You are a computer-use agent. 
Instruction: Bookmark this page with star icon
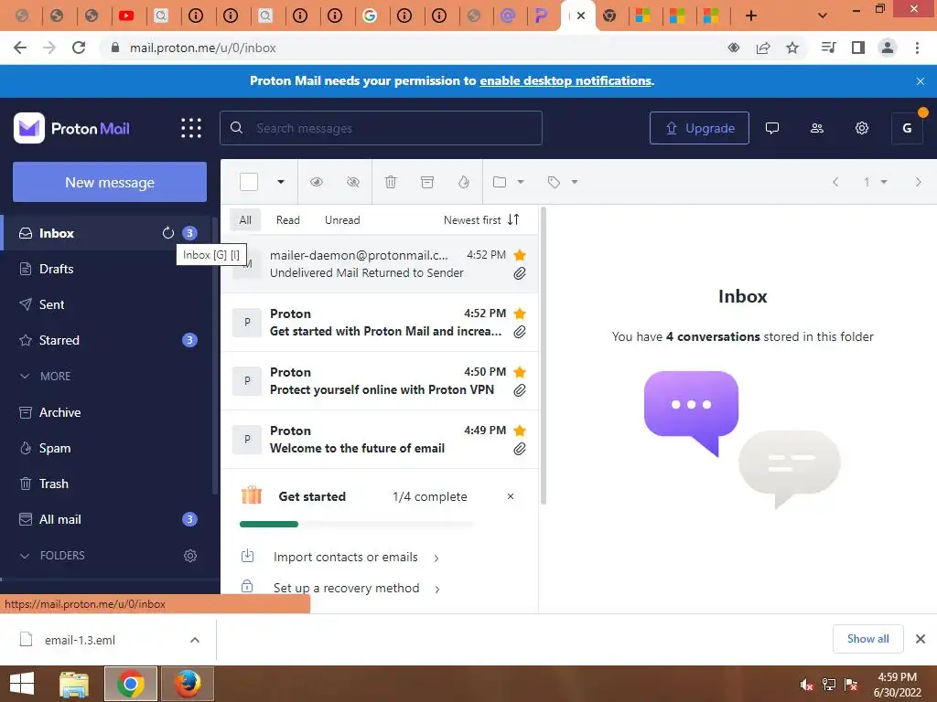792,48
